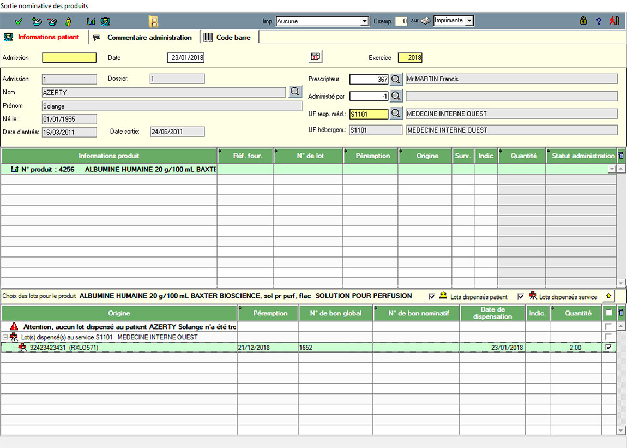
Task: Open help with the question mark icon
Action: [x=599, y=21]
